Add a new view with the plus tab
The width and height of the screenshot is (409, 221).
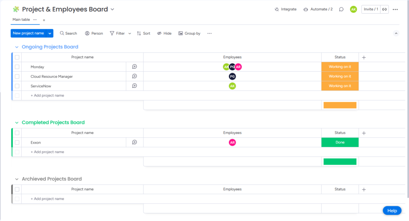(44, 20)
